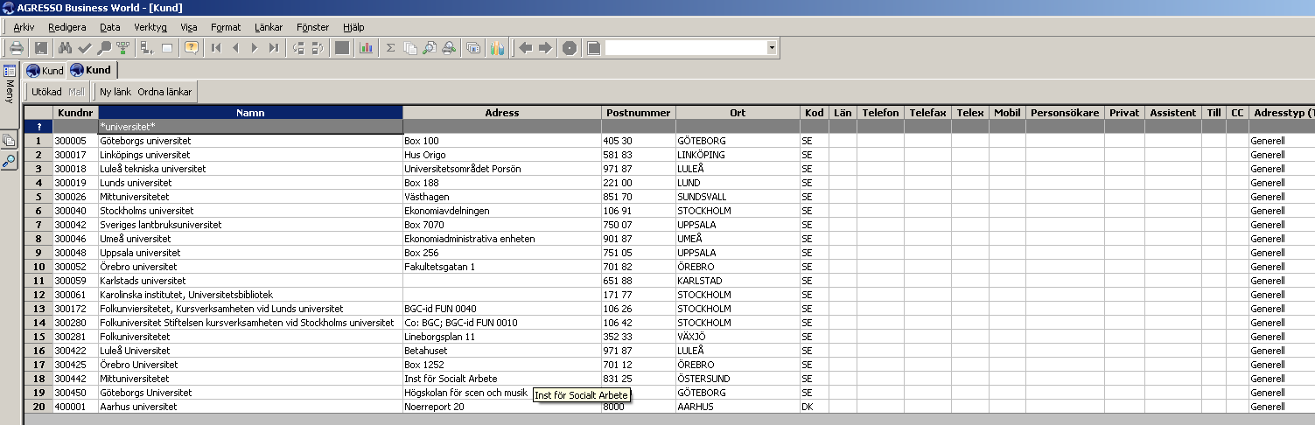The width and height of the screenshot is (1315, 425).
Task: Click the sigma sum icon
Action: click(390, 47)
